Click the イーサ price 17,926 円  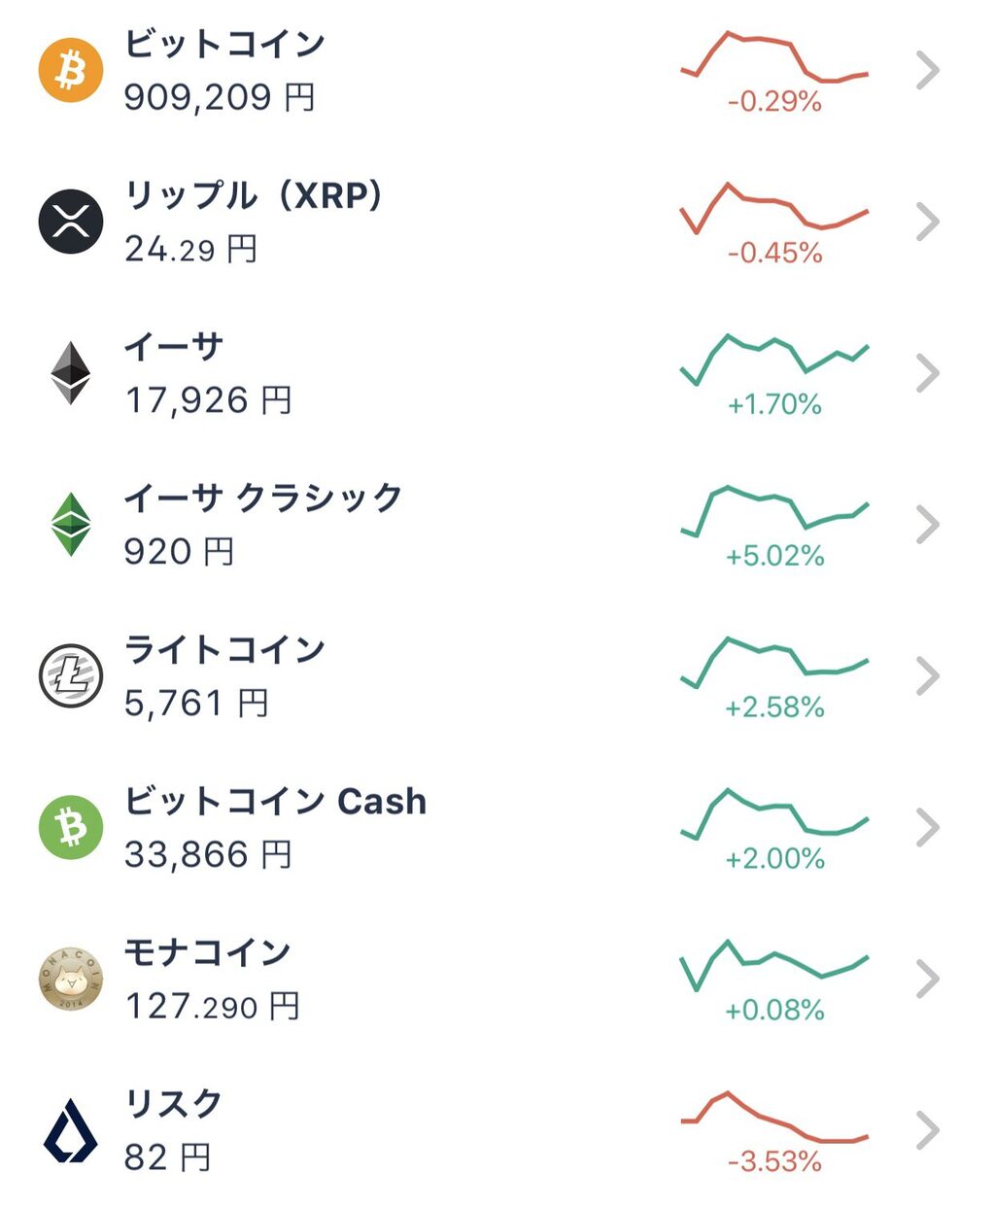[x=208, y=400]
